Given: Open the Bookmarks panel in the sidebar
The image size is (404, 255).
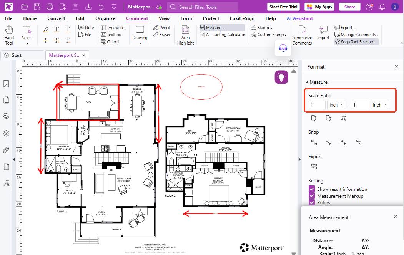Looking at the screenshot, I should 6,83.
